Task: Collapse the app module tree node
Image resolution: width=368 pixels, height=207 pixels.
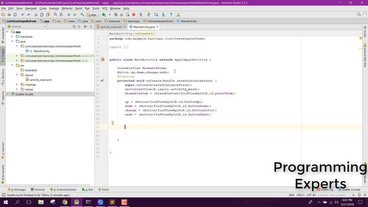Action: pyautogui.click(x=7, y=32)
